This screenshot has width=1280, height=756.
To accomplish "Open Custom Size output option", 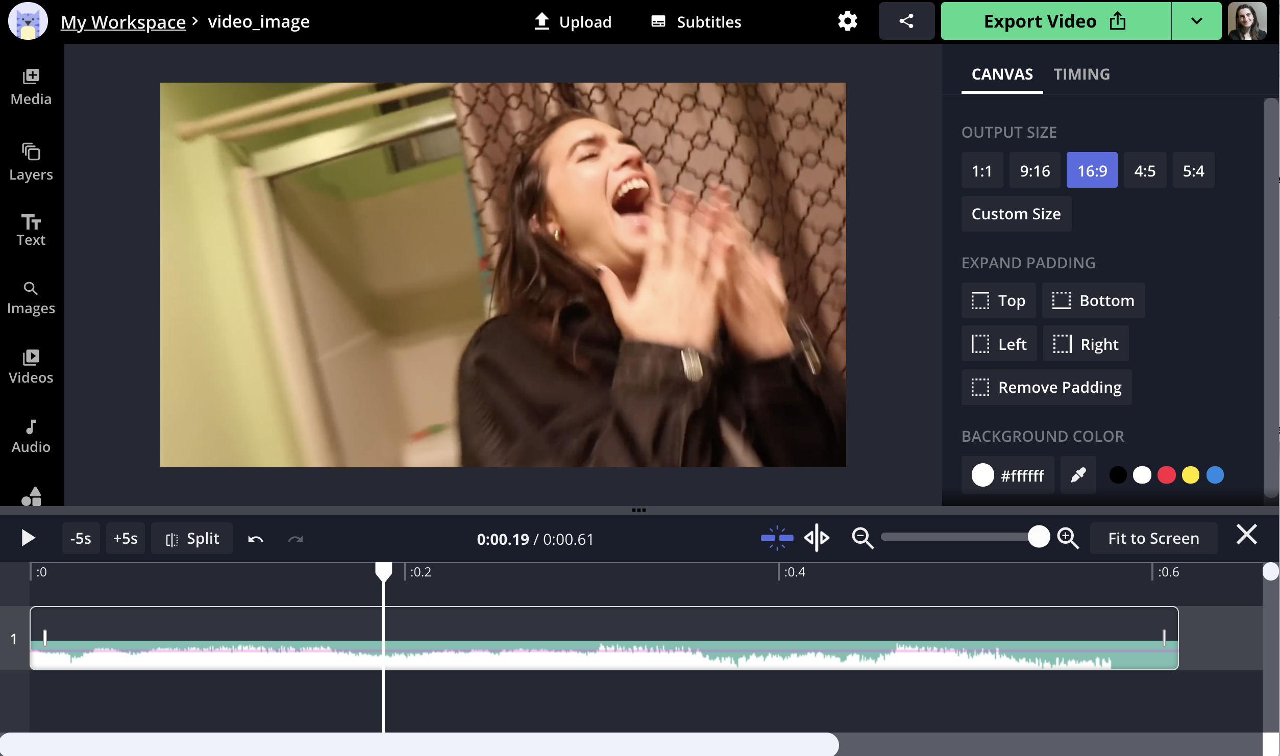I will [x=1016, y=213].
